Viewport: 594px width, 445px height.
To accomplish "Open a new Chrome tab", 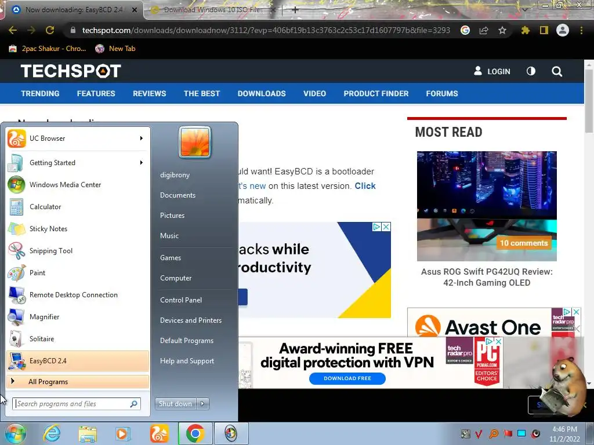I will pos(295,10).
